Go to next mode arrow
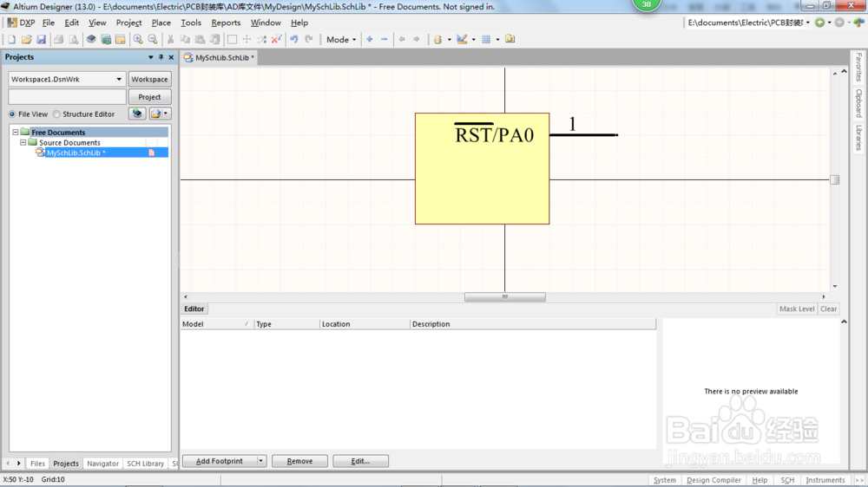The image size is (868, 487). (417, 39)
